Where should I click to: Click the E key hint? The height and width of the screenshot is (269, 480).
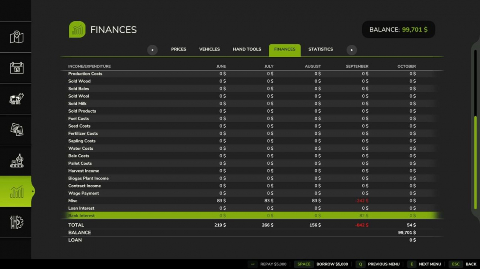(412, 264)
